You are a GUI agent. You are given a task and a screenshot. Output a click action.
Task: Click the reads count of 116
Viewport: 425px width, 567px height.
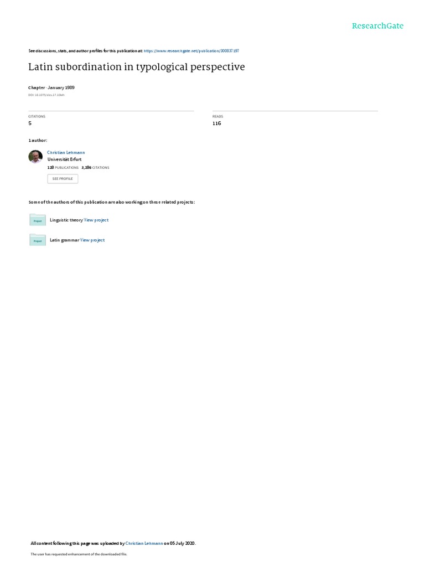(216, 123)
